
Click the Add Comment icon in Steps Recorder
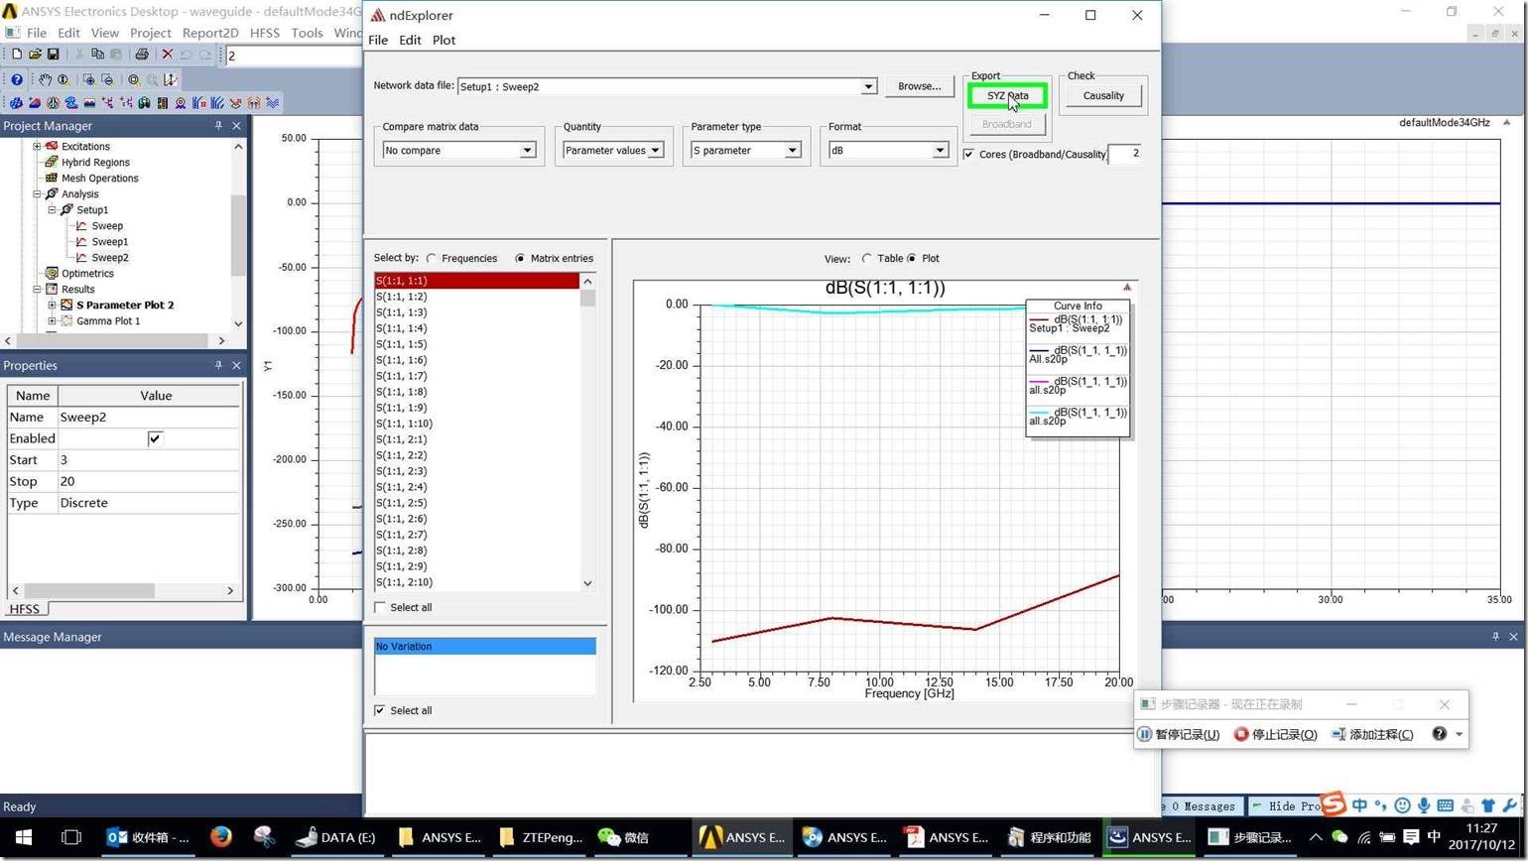coord(1338,734)
